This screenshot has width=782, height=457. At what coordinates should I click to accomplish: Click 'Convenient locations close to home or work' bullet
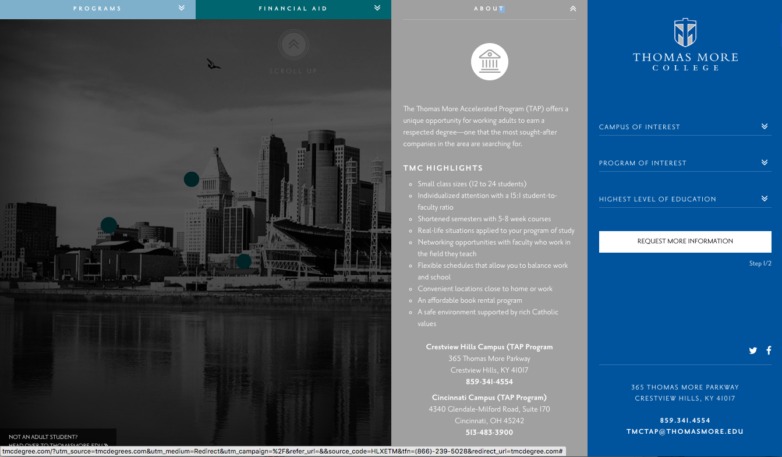click(485, 289)
